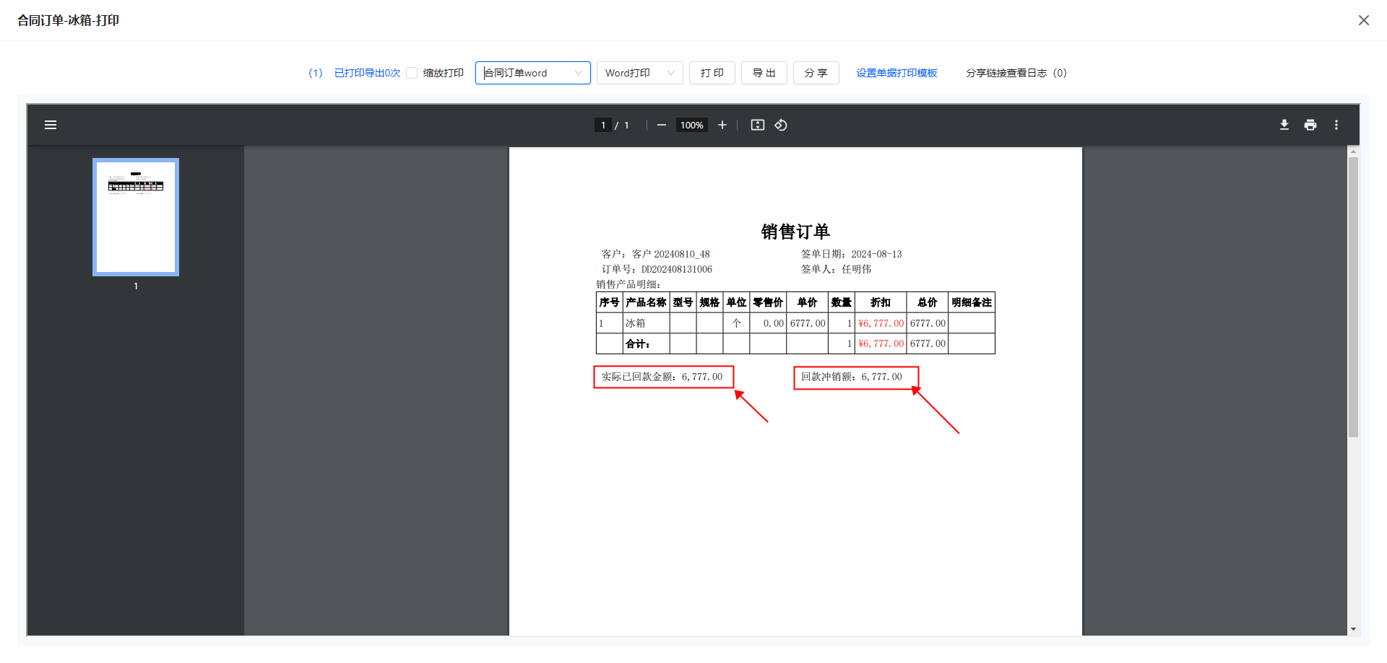Image resolution: width=1387 pixels, height=663 pixels.
Task: Click the (1) link before 已打印导出
Action: 315,73
